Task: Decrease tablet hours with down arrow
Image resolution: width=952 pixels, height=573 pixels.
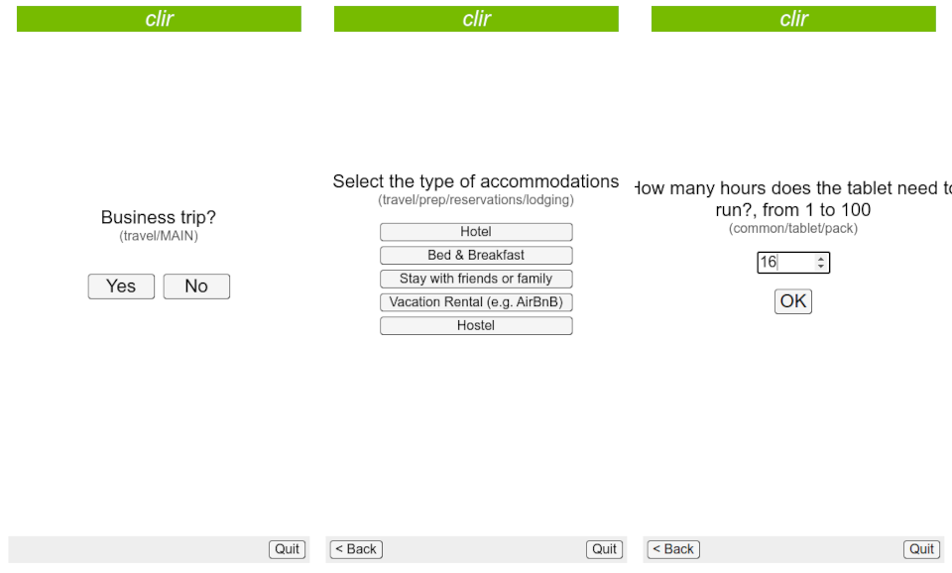Action: pyautogui.click(x=820, y=267)
